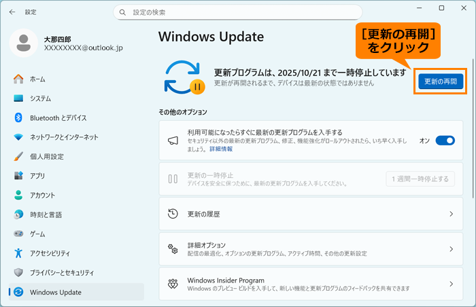The image size is (476, 307).
Task: Select Bluetooth とデバイス
Action: pyautogui.click(x=76, y=118)
